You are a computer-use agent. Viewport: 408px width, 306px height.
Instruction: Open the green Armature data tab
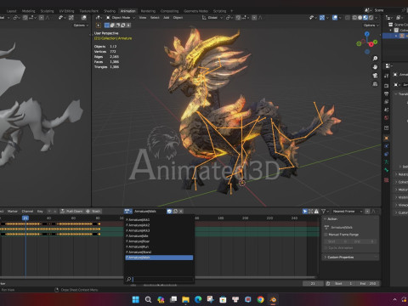(387, 162)
